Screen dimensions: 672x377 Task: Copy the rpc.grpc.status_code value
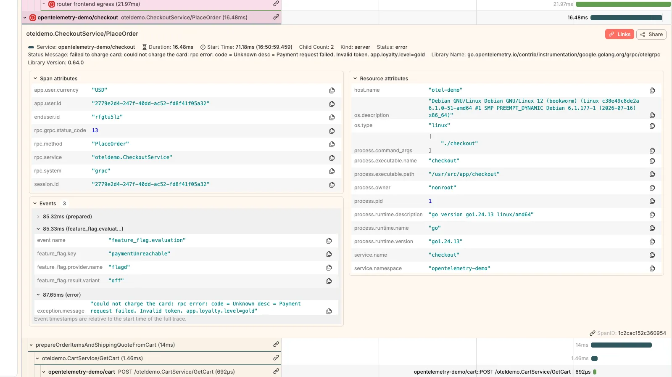click(x=332, y=131)
